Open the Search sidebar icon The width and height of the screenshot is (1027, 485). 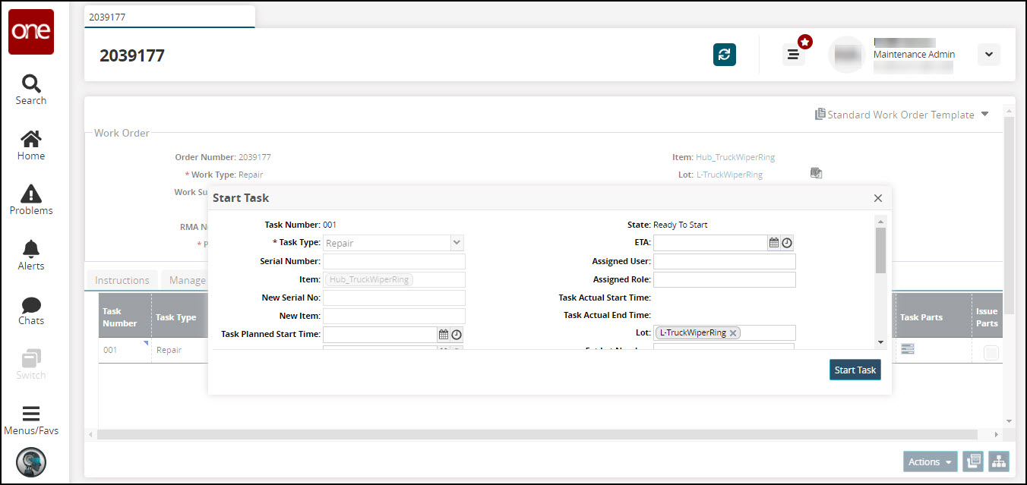[x=31, y=90]
